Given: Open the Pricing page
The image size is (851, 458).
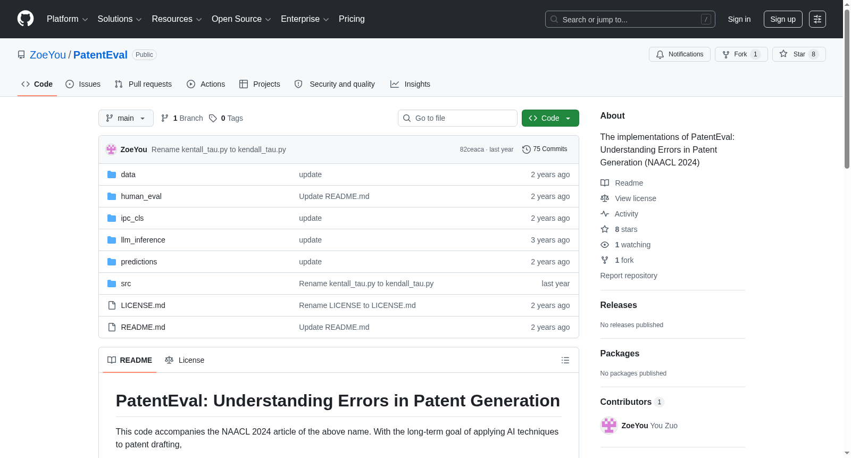Looking at the screenshot, I should 352,19.
